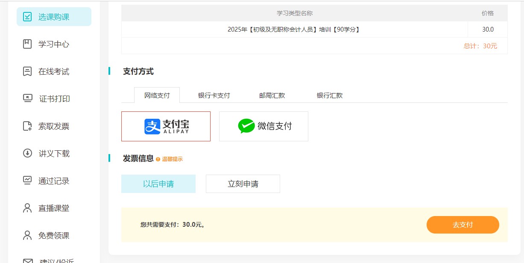Click the 选课购课 sidebar icon

[27, 17]
